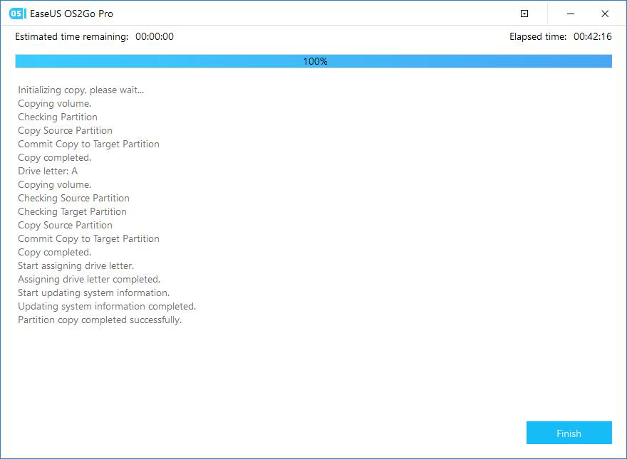Click the 100% progress bar
This screenshot has height=459, width=627.
313,62
